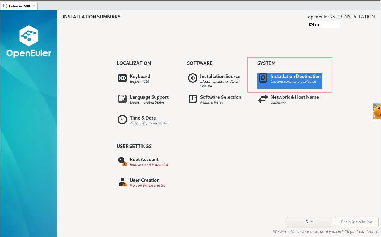Screen dimensions: 381x237
Task: Open the Root Account label
Action: [144, 160]
